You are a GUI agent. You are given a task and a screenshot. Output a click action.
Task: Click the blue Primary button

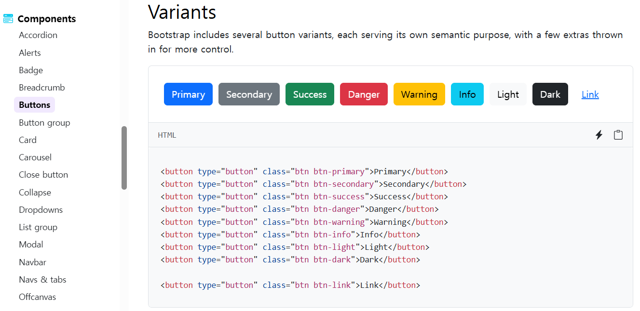(x=188, y=94)
